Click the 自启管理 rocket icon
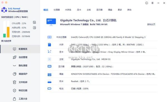The image size is (167, 102). click(14, 57)
